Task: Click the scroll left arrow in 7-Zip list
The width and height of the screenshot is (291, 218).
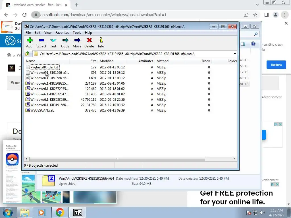Action: coord(26,159)
